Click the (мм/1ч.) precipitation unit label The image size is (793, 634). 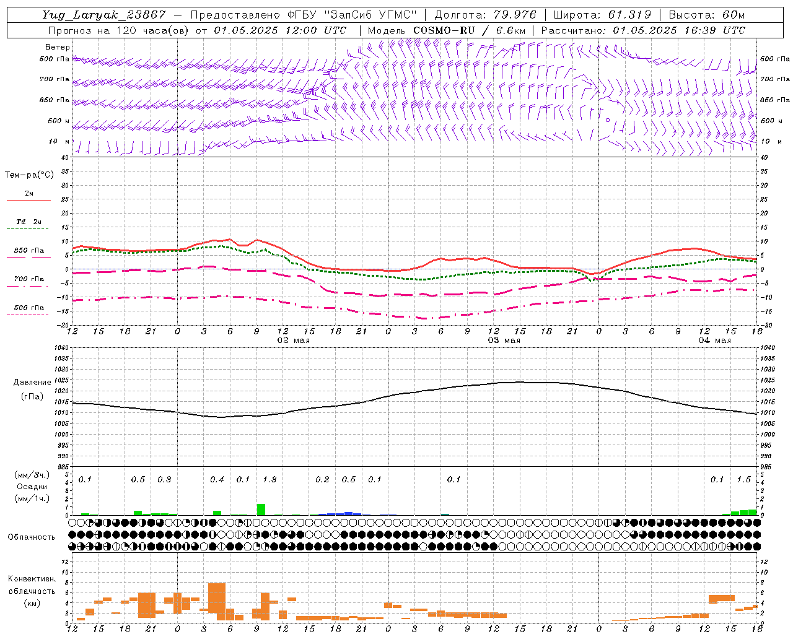(x=32, y=498)
